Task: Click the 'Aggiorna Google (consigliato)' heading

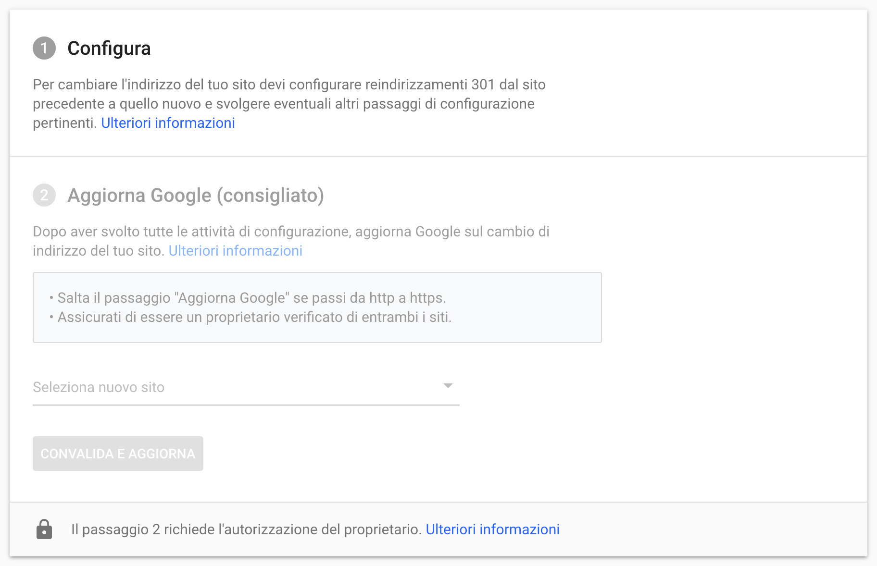Action: pyautogui.click(x=196, y=195)
